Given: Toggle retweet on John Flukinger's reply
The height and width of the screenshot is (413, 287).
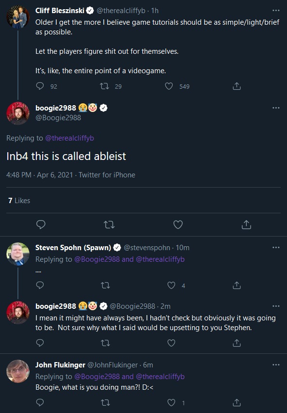Looking at the screenshot, I should pos(105,402).
